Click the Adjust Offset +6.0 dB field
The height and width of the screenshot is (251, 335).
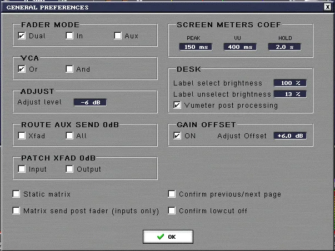pyautogui.click(x=290, y=135)
